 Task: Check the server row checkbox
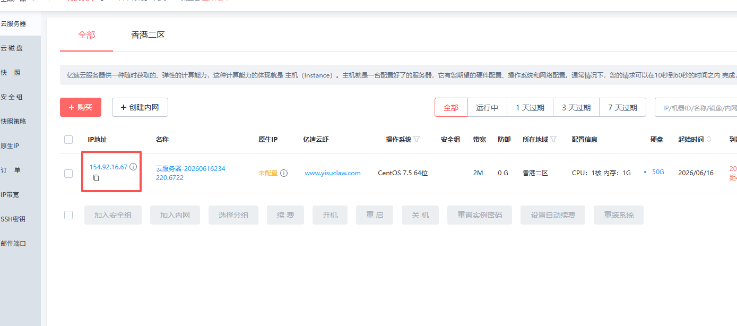tap(68, 174)
